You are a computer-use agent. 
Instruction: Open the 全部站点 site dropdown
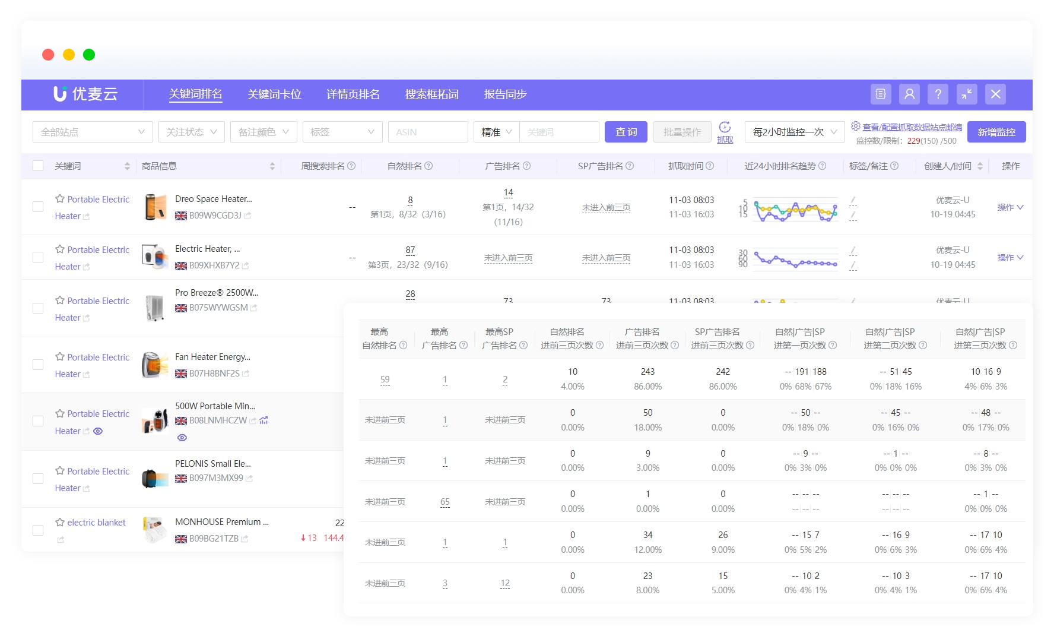(x=93, y=132)
